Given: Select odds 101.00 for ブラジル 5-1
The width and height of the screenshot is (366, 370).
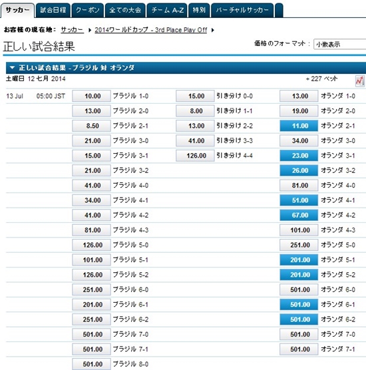Looking at the screenshot, I should coord(92,260).
